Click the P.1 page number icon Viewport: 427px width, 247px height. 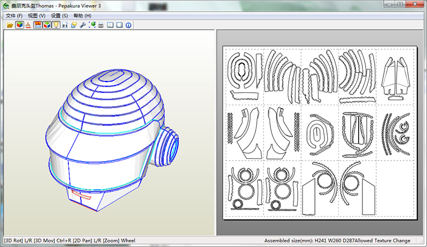[x=65, y=25]
